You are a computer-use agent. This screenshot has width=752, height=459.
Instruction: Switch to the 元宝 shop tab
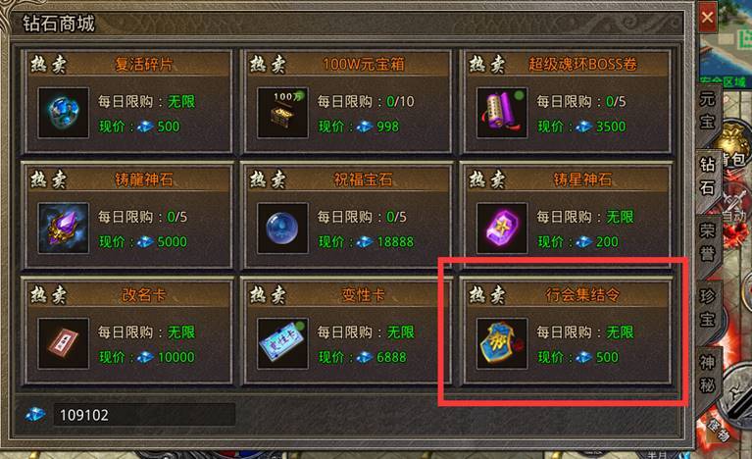pyautogui.click(x=708, y=110)
